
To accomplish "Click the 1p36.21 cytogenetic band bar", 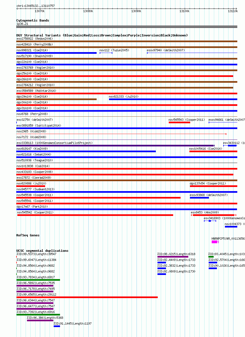I will [x=127, y=27].
